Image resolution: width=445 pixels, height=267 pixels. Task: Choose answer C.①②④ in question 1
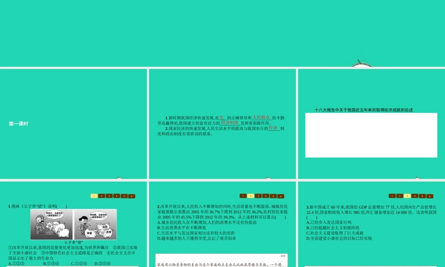point(79,263)
